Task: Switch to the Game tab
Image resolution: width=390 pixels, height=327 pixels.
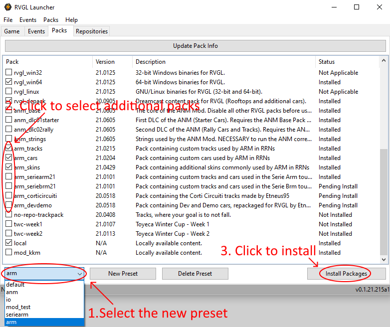Action: click(12, 31)
